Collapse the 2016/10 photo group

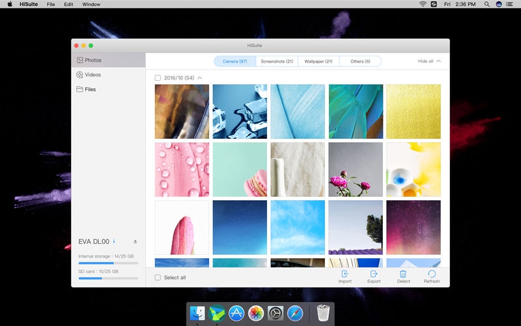pos(200,78)
